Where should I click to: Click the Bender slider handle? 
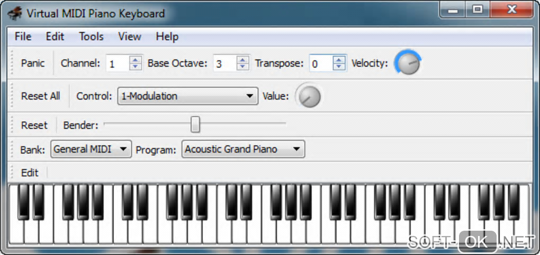[195, 124]
